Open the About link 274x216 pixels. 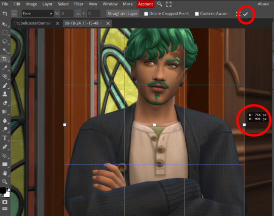[263, 4]
